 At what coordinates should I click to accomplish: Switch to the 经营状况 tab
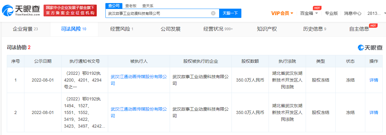pyautogui.click(x=218, y=29)
